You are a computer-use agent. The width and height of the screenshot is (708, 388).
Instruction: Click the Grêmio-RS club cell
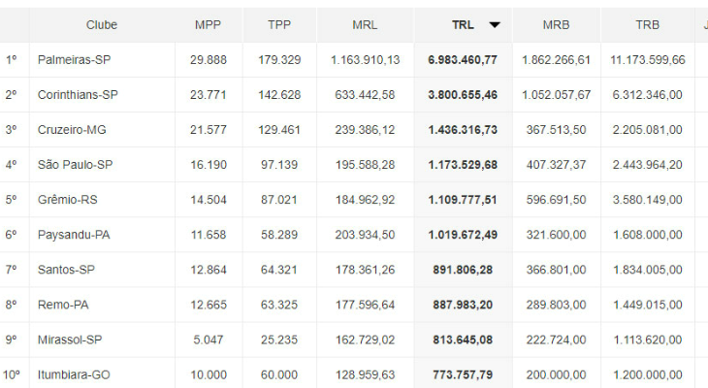point(69,200)
